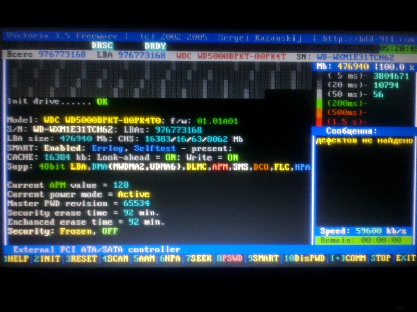
Task: Click the Security erase time 92 min. line
Action: pyautogui.click(x=83, y=213)
